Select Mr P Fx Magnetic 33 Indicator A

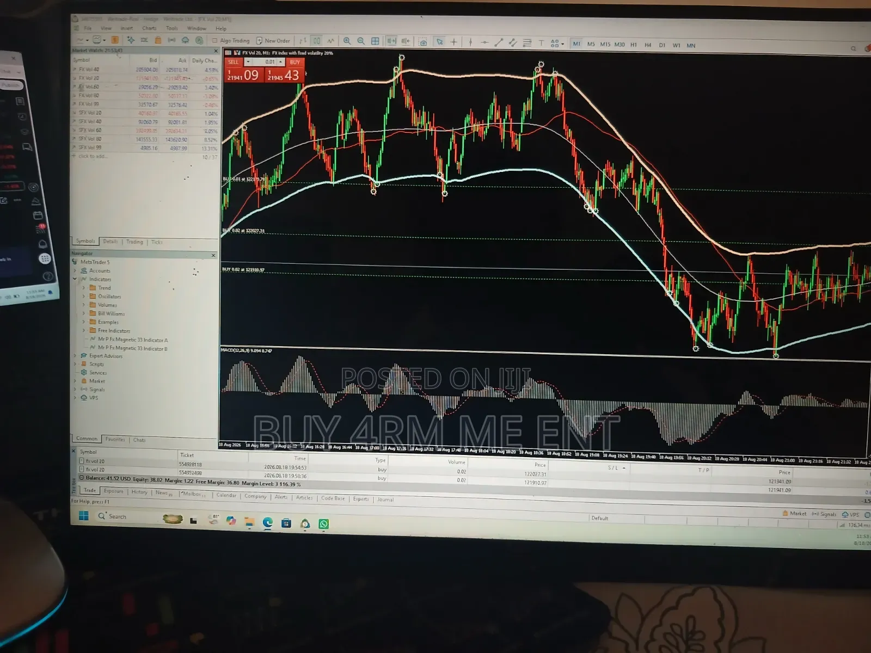pyautogui.click(x=133, y=340)
